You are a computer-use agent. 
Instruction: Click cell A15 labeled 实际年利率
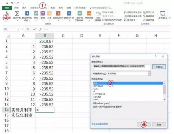coord(23,115)
